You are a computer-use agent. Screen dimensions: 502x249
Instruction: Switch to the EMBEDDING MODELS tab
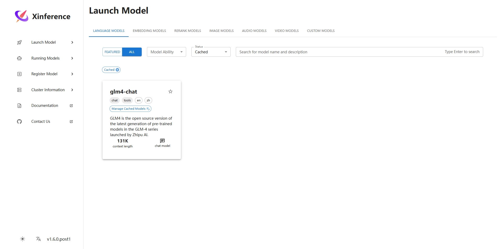[x=149, y=31]
